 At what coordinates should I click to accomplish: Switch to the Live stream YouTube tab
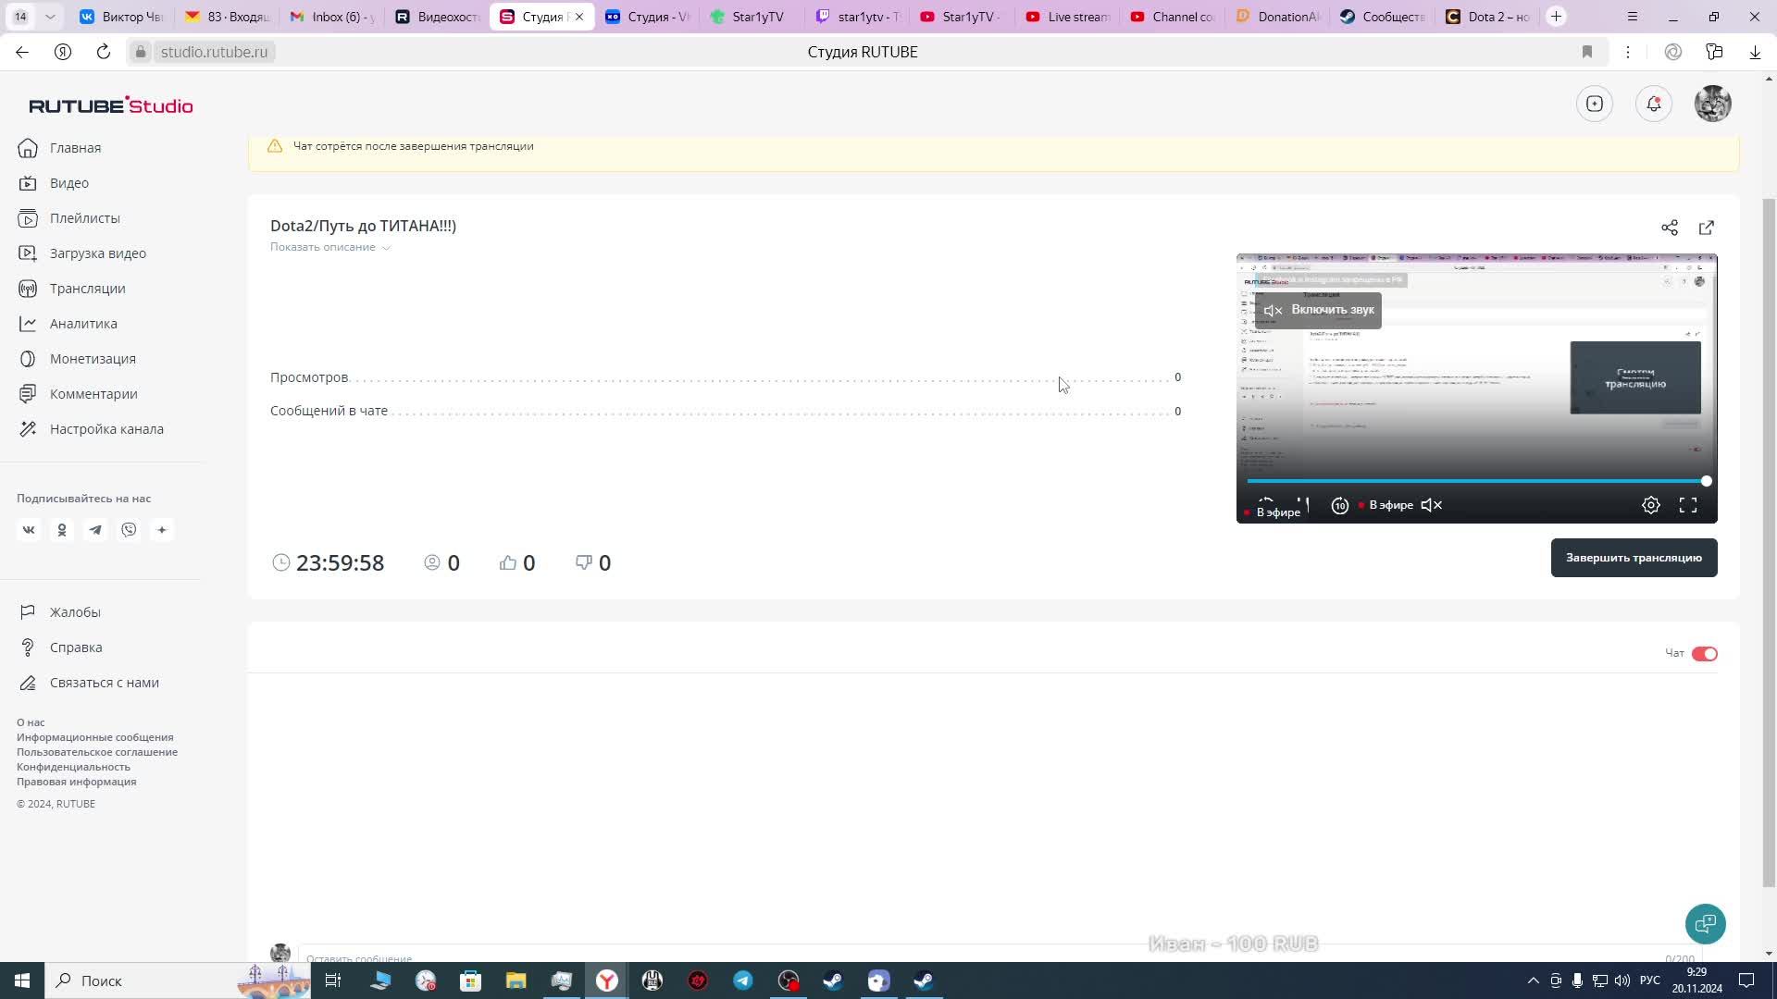click(x=1067, y=17)
